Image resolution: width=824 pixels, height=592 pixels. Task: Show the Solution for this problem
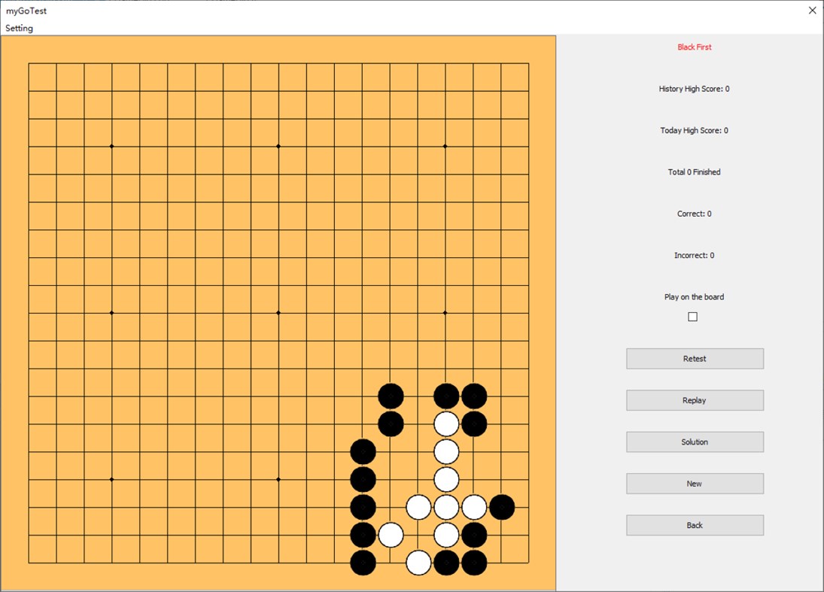coord(694,442)
